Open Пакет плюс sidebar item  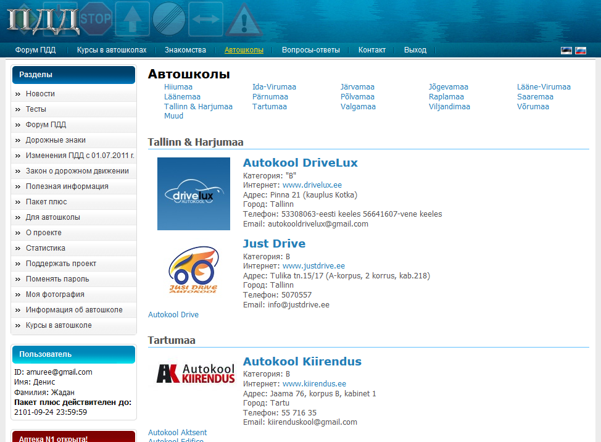click(x=73, y=202)
